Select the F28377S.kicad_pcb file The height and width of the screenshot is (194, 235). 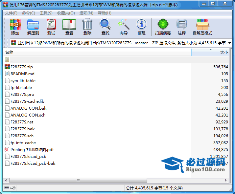(28, 157)
